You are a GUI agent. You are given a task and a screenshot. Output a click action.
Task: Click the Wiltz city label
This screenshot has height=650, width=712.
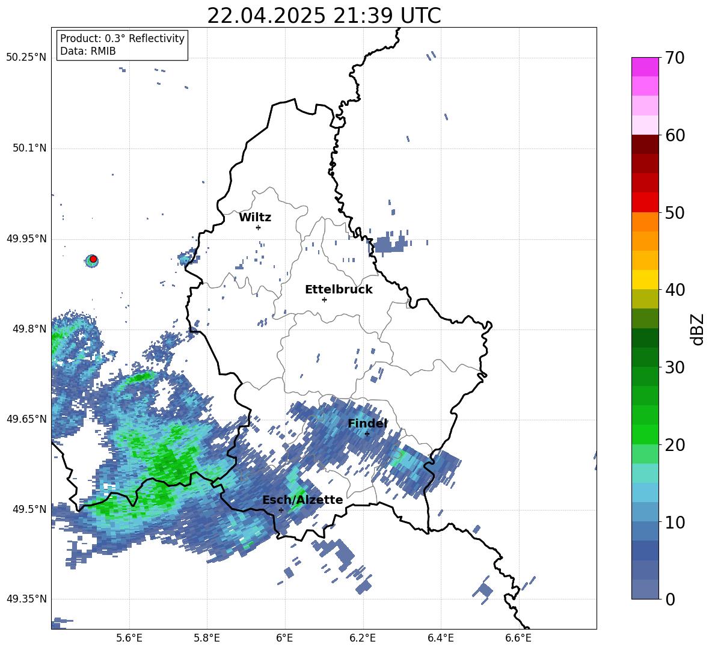(x=255, y=218)
